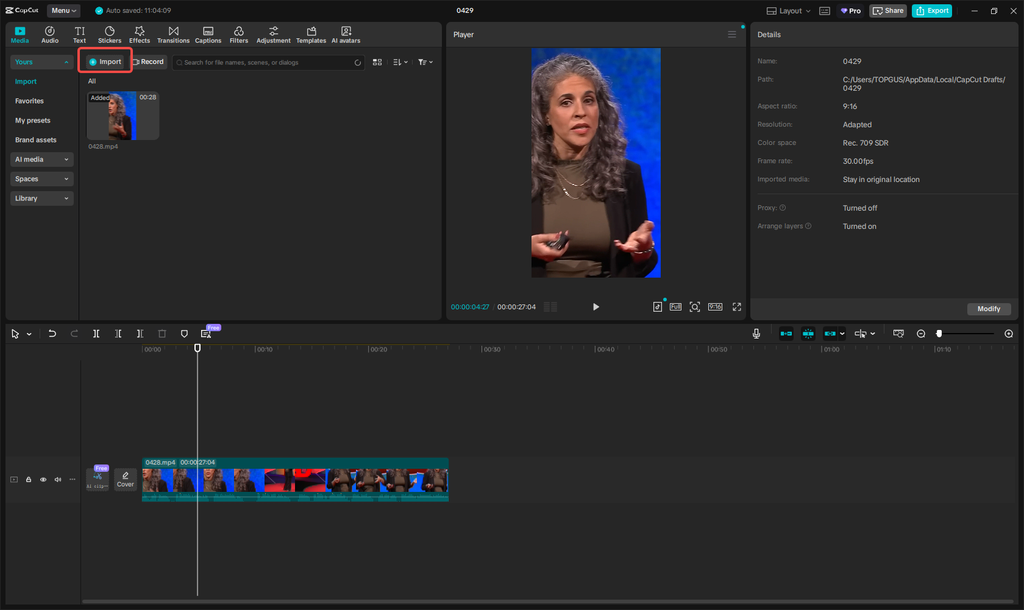Open the 9:16 aspect ratio dropdown
Screen dimensions: 1024x610
715,307
